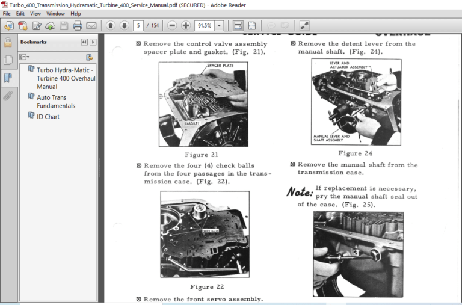Open the Help menu

pos(76,14)
